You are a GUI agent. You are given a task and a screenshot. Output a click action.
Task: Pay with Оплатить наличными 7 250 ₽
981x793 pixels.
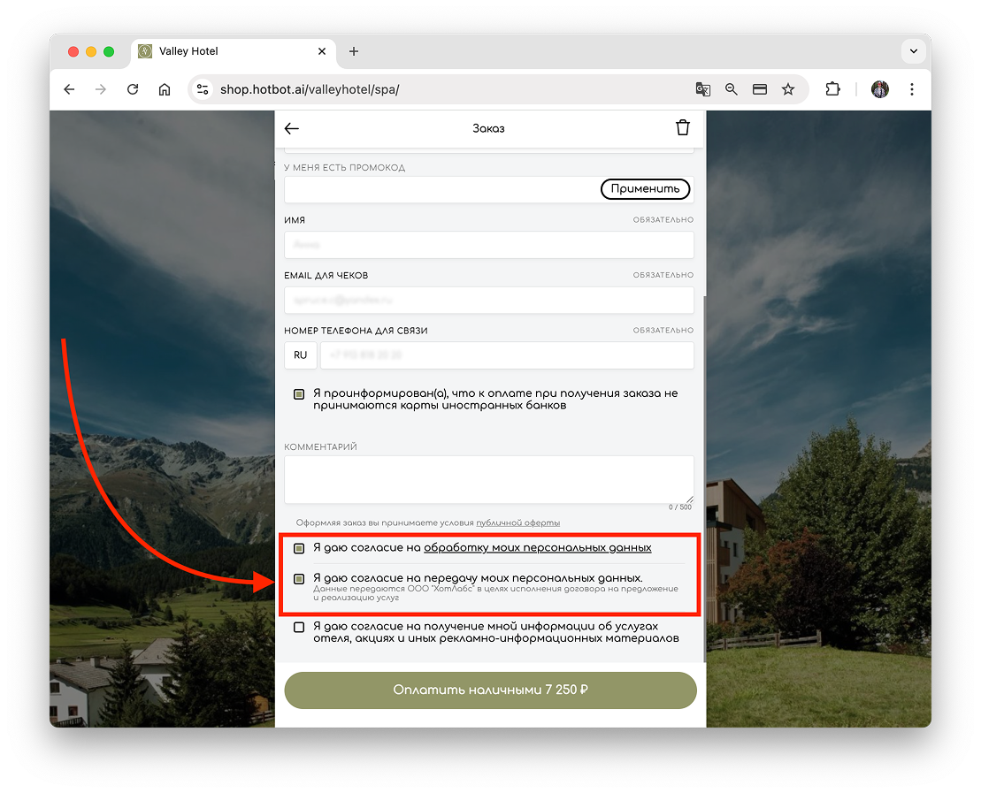pos(490,690)
